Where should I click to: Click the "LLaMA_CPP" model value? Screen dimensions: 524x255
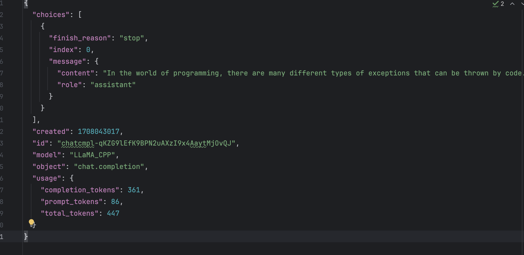(92, 155)
